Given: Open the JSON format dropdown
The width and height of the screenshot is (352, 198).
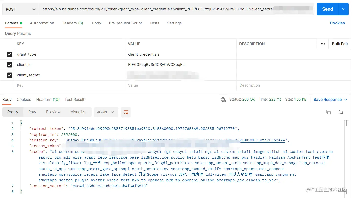Looking at the screenshot, I should 106,112.
